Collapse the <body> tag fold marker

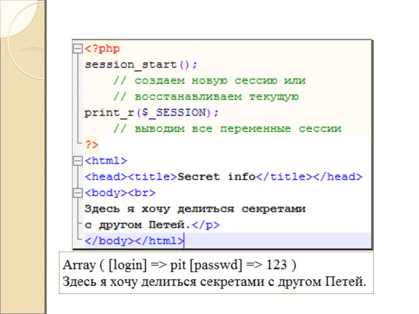pos(78,193)
